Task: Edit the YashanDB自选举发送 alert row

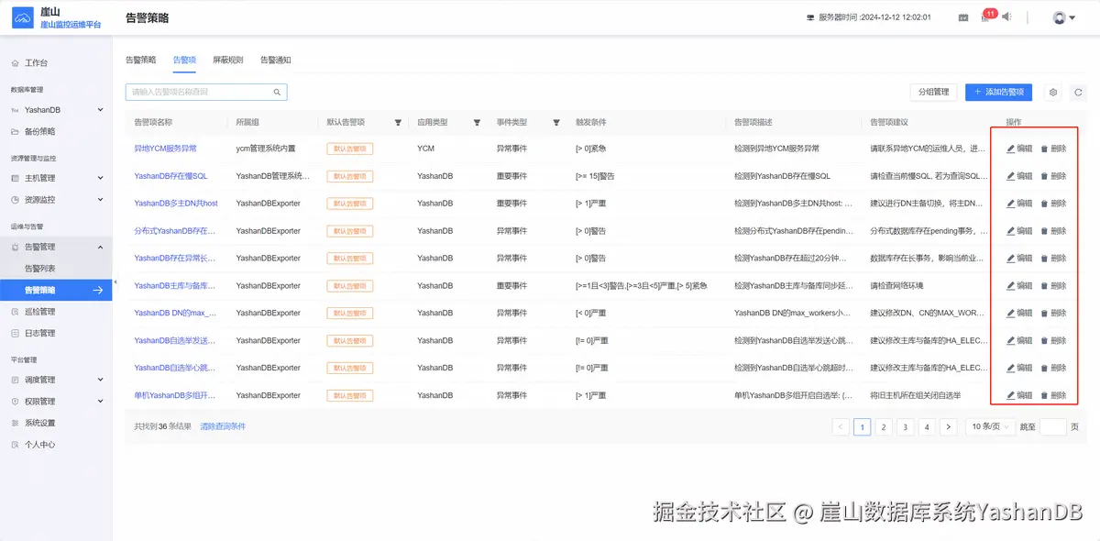Action: (1018, 341)
